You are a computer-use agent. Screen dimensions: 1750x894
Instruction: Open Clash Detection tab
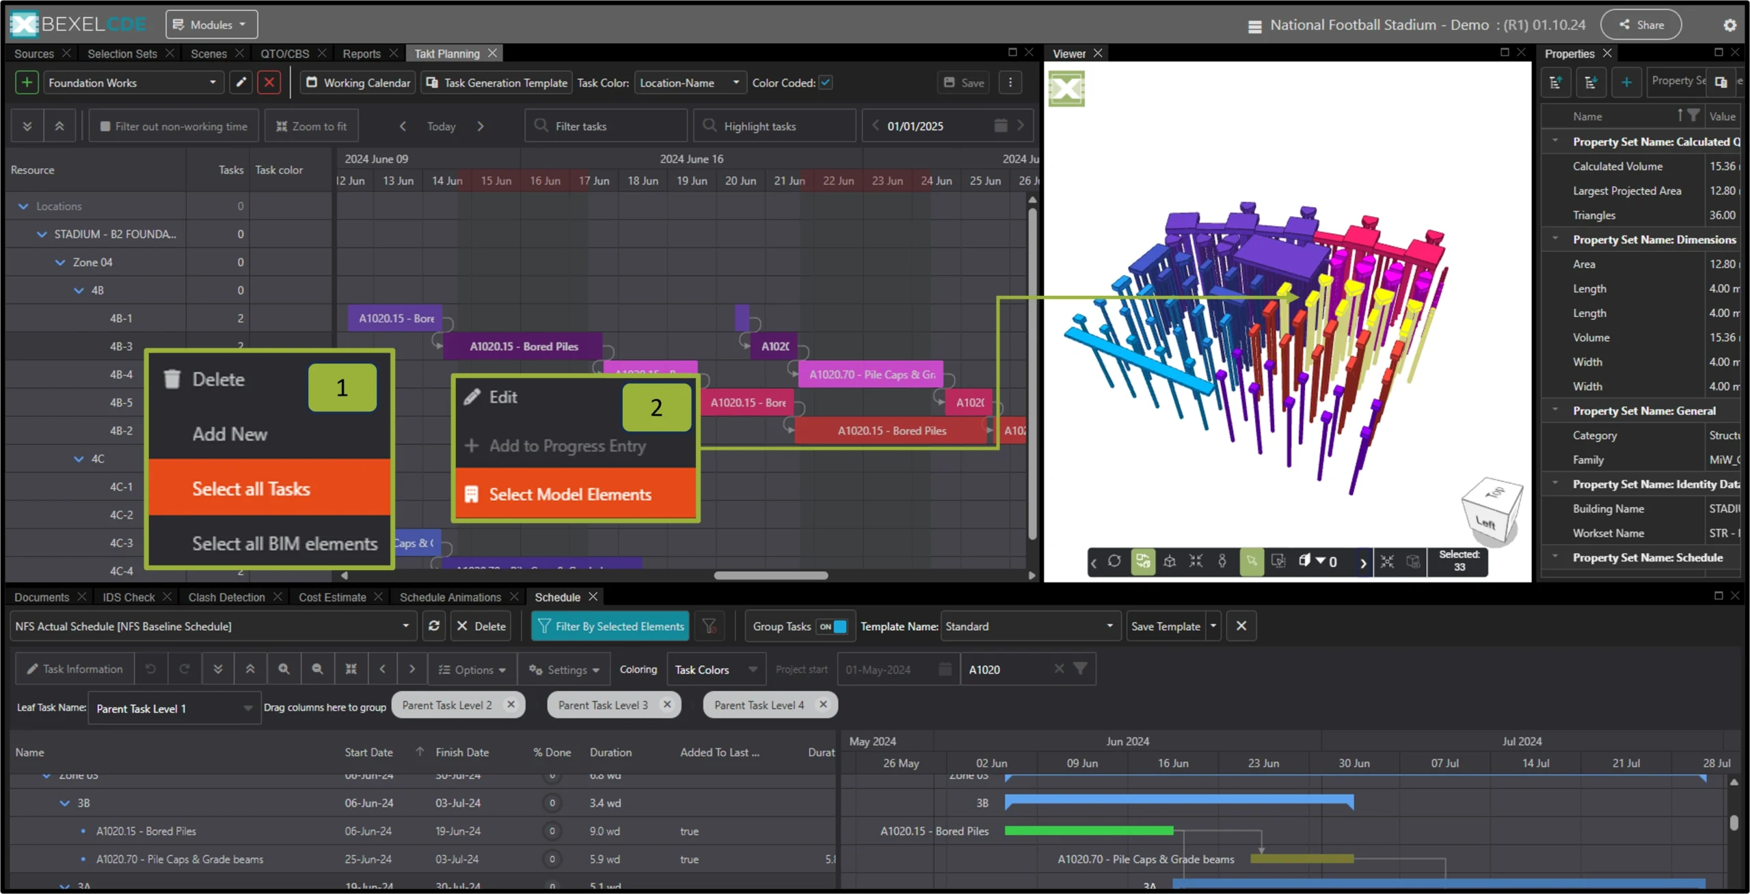(x=226, y=597)
